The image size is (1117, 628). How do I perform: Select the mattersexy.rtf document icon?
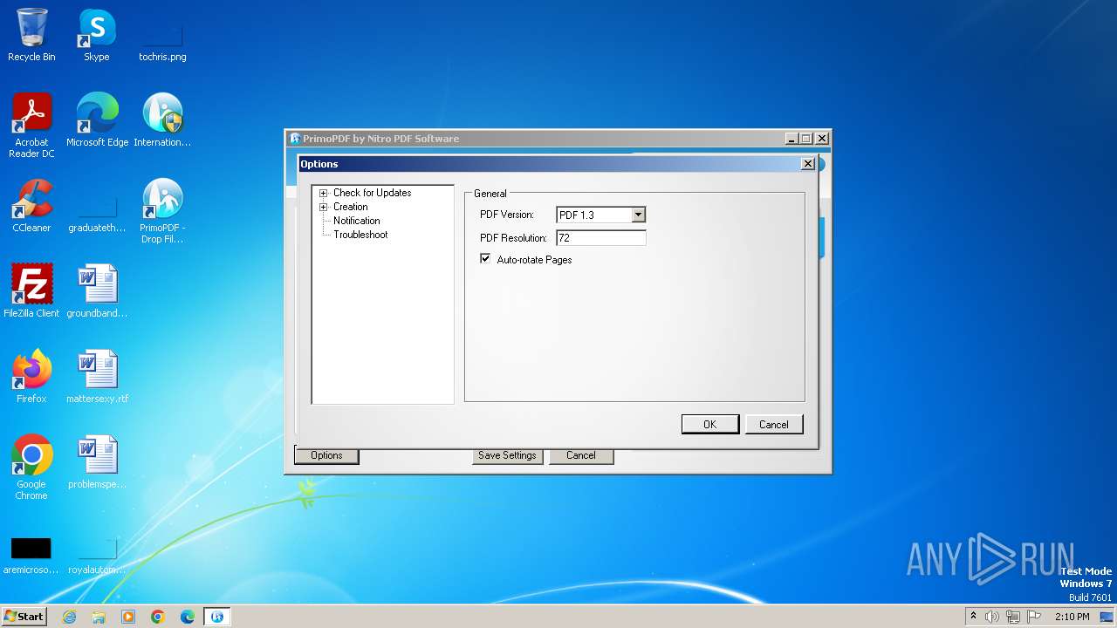click(97, 377)
